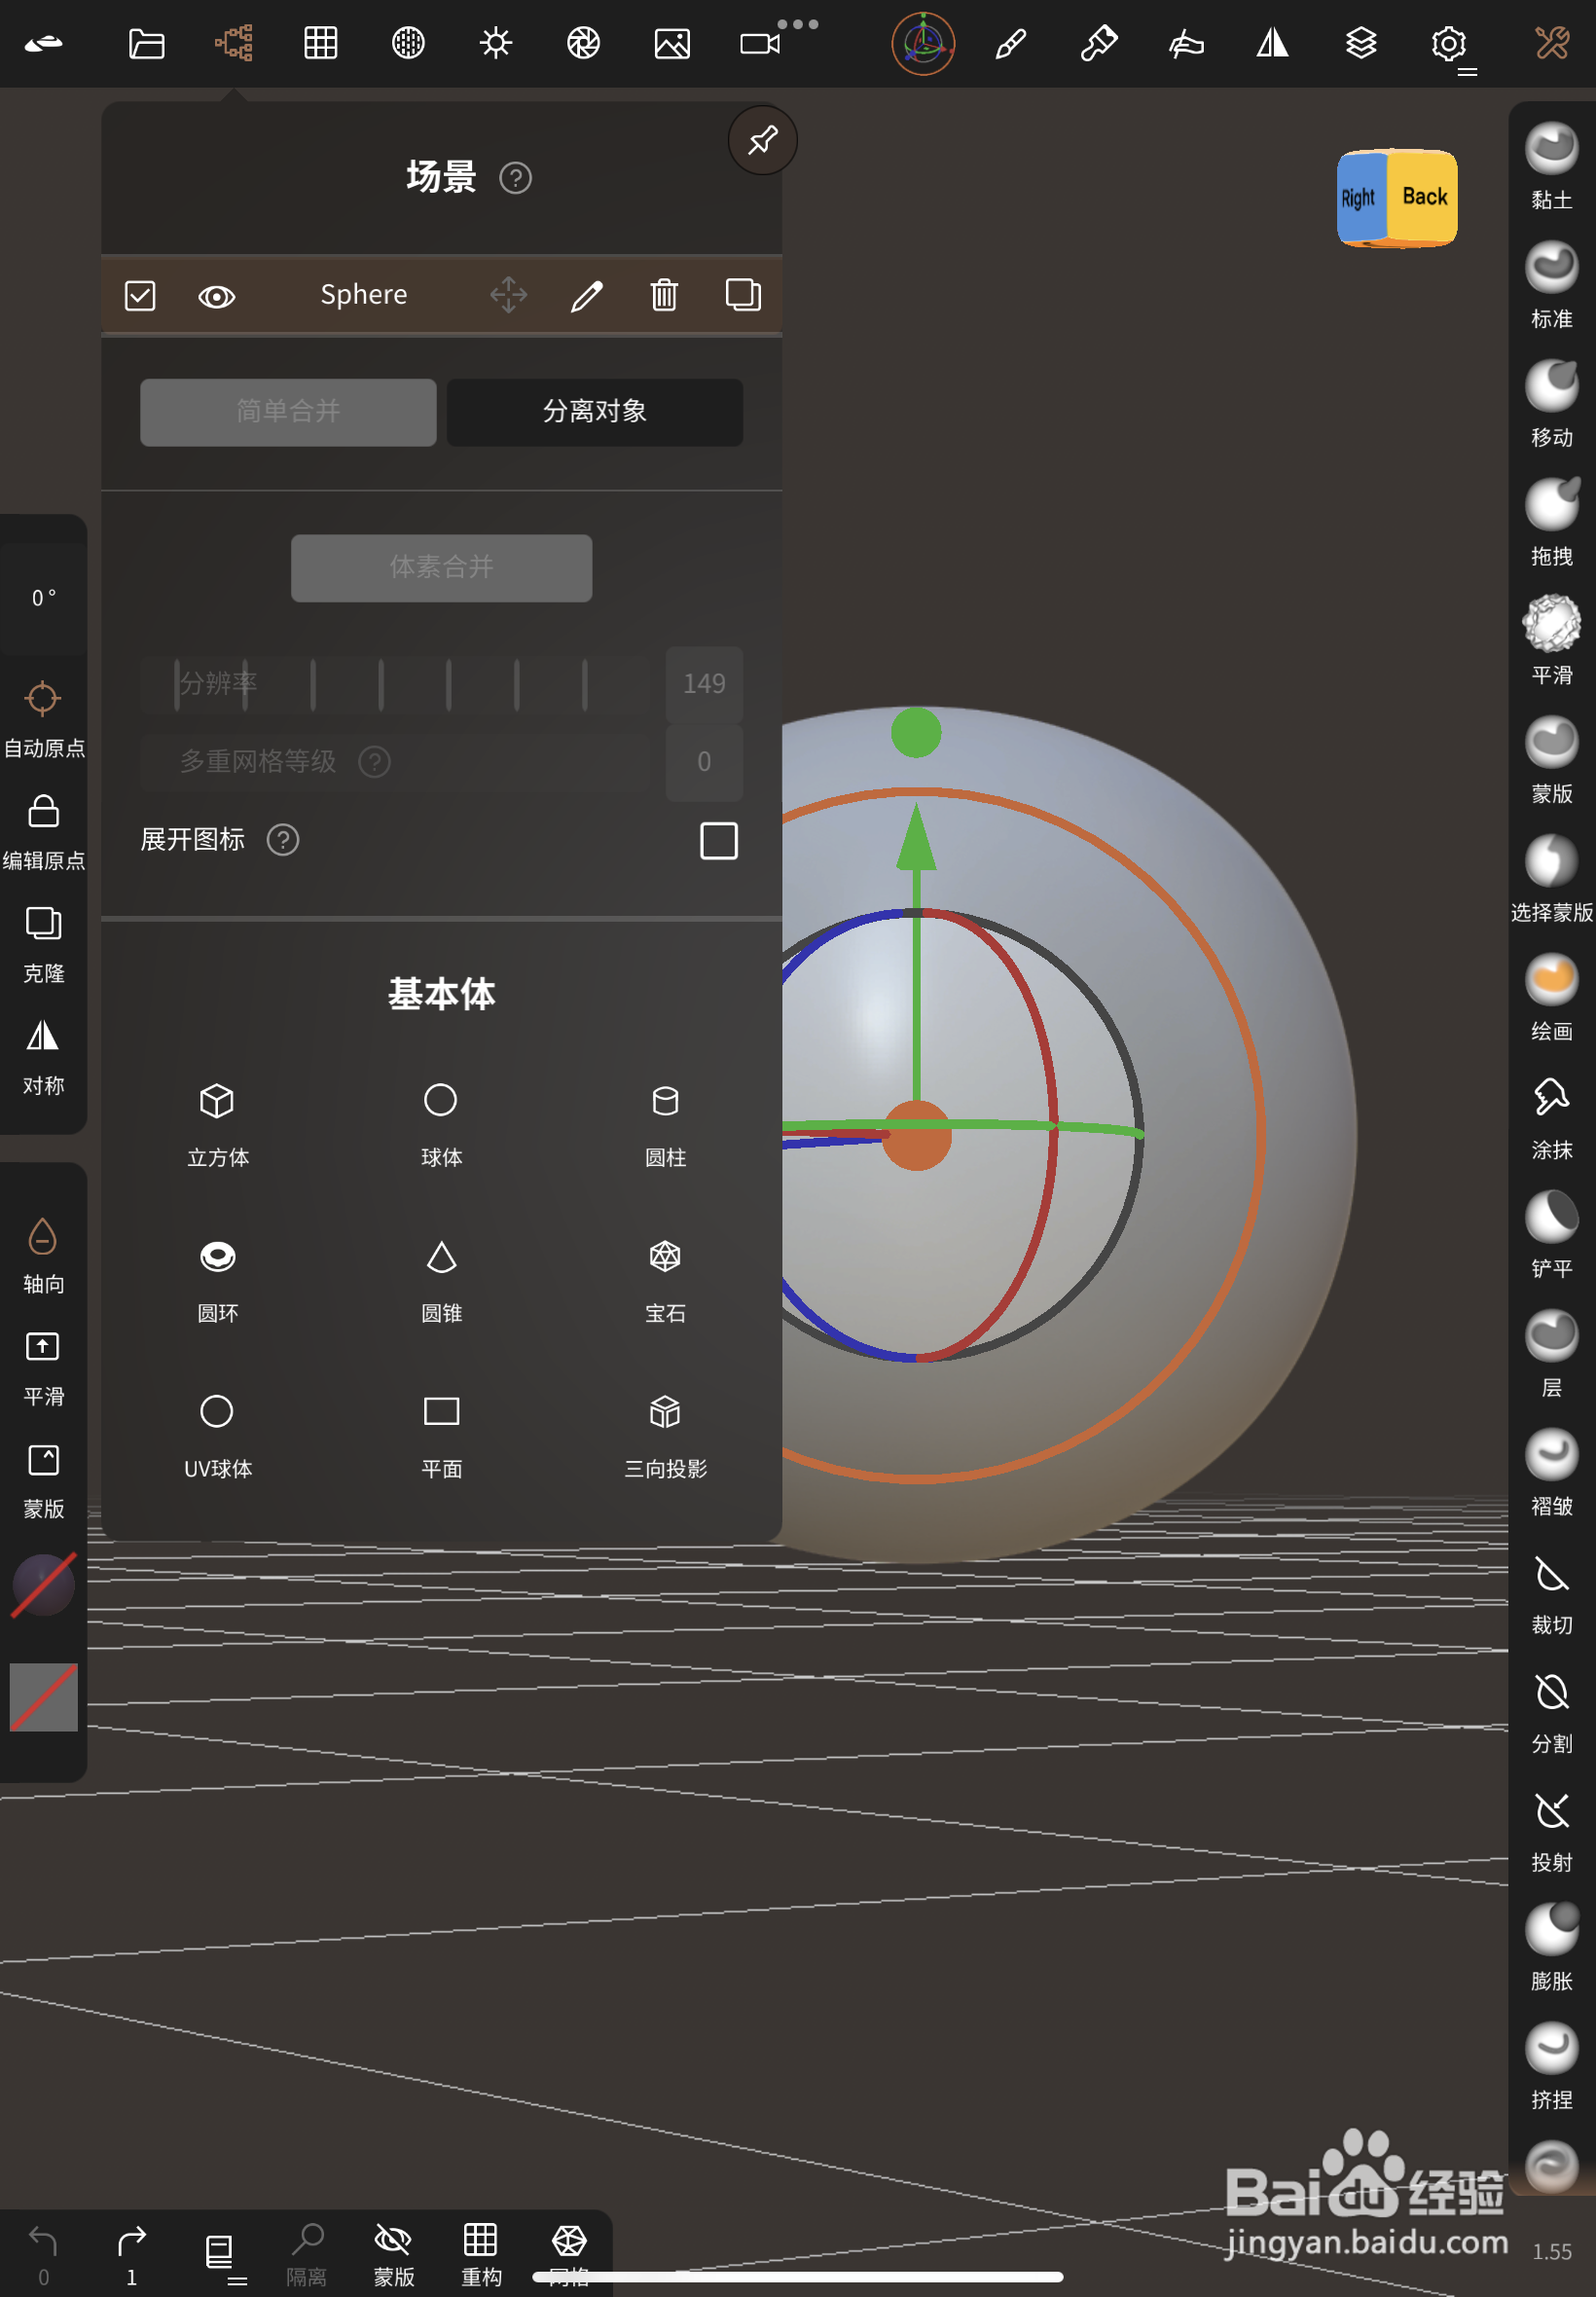
Task: Open the tools wrench menu
Action: click(1552, 43)
